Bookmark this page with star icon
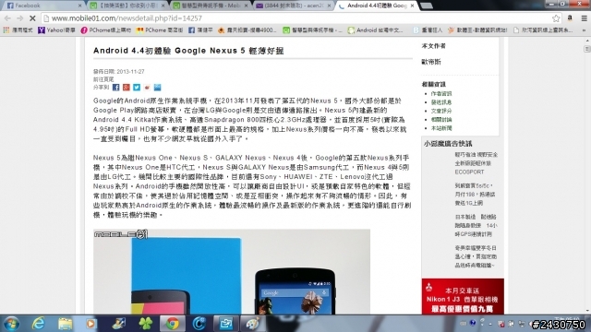591x332 pixels. (x=556, y=18)
